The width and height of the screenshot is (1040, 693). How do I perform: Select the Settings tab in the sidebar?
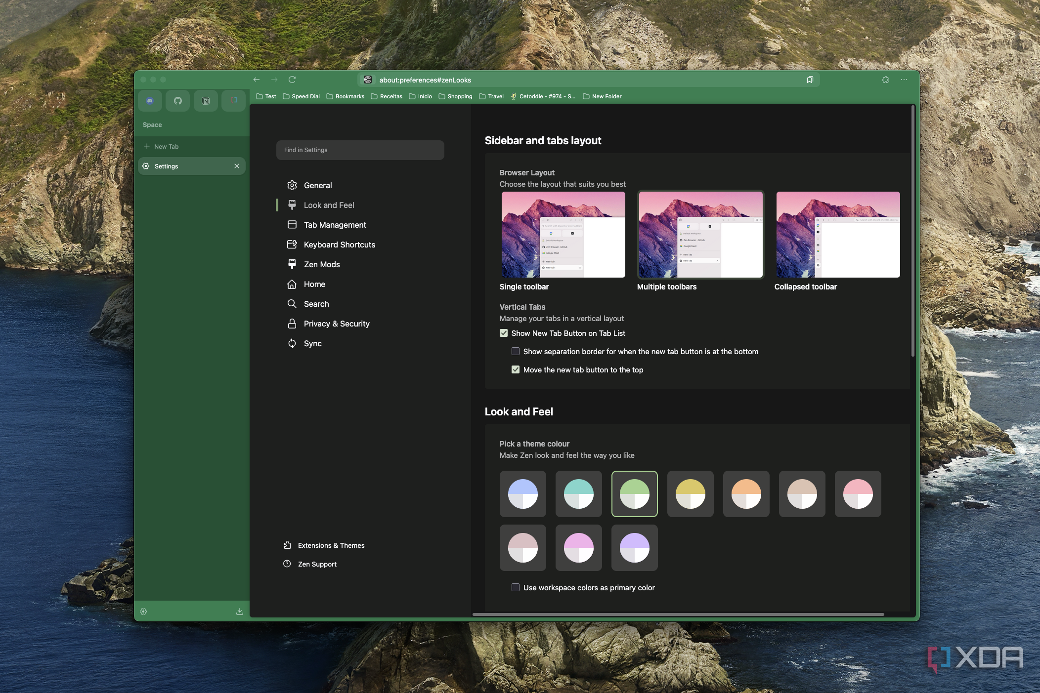coord(192,166)
